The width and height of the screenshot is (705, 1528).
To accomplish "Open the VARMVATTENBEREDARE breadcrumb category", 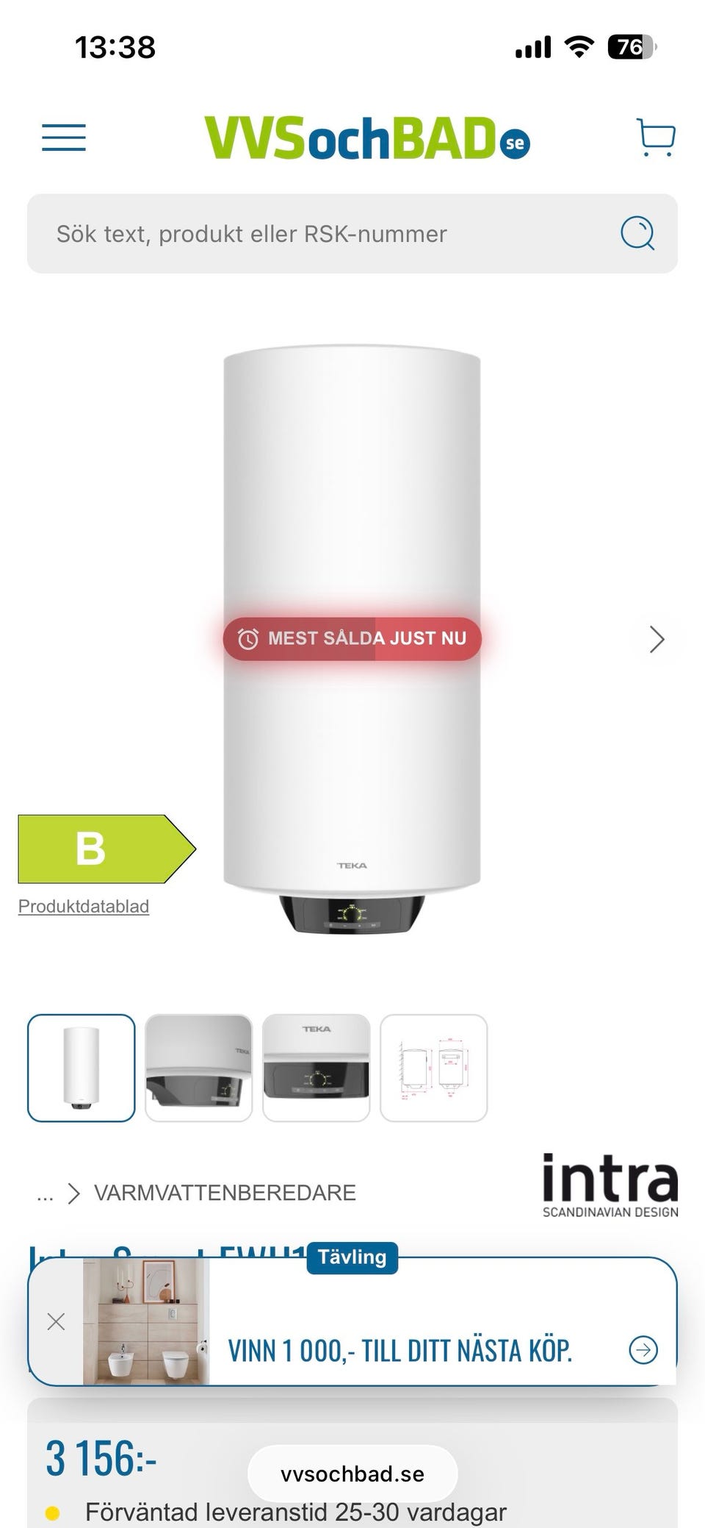I will tap(225, 1193).
